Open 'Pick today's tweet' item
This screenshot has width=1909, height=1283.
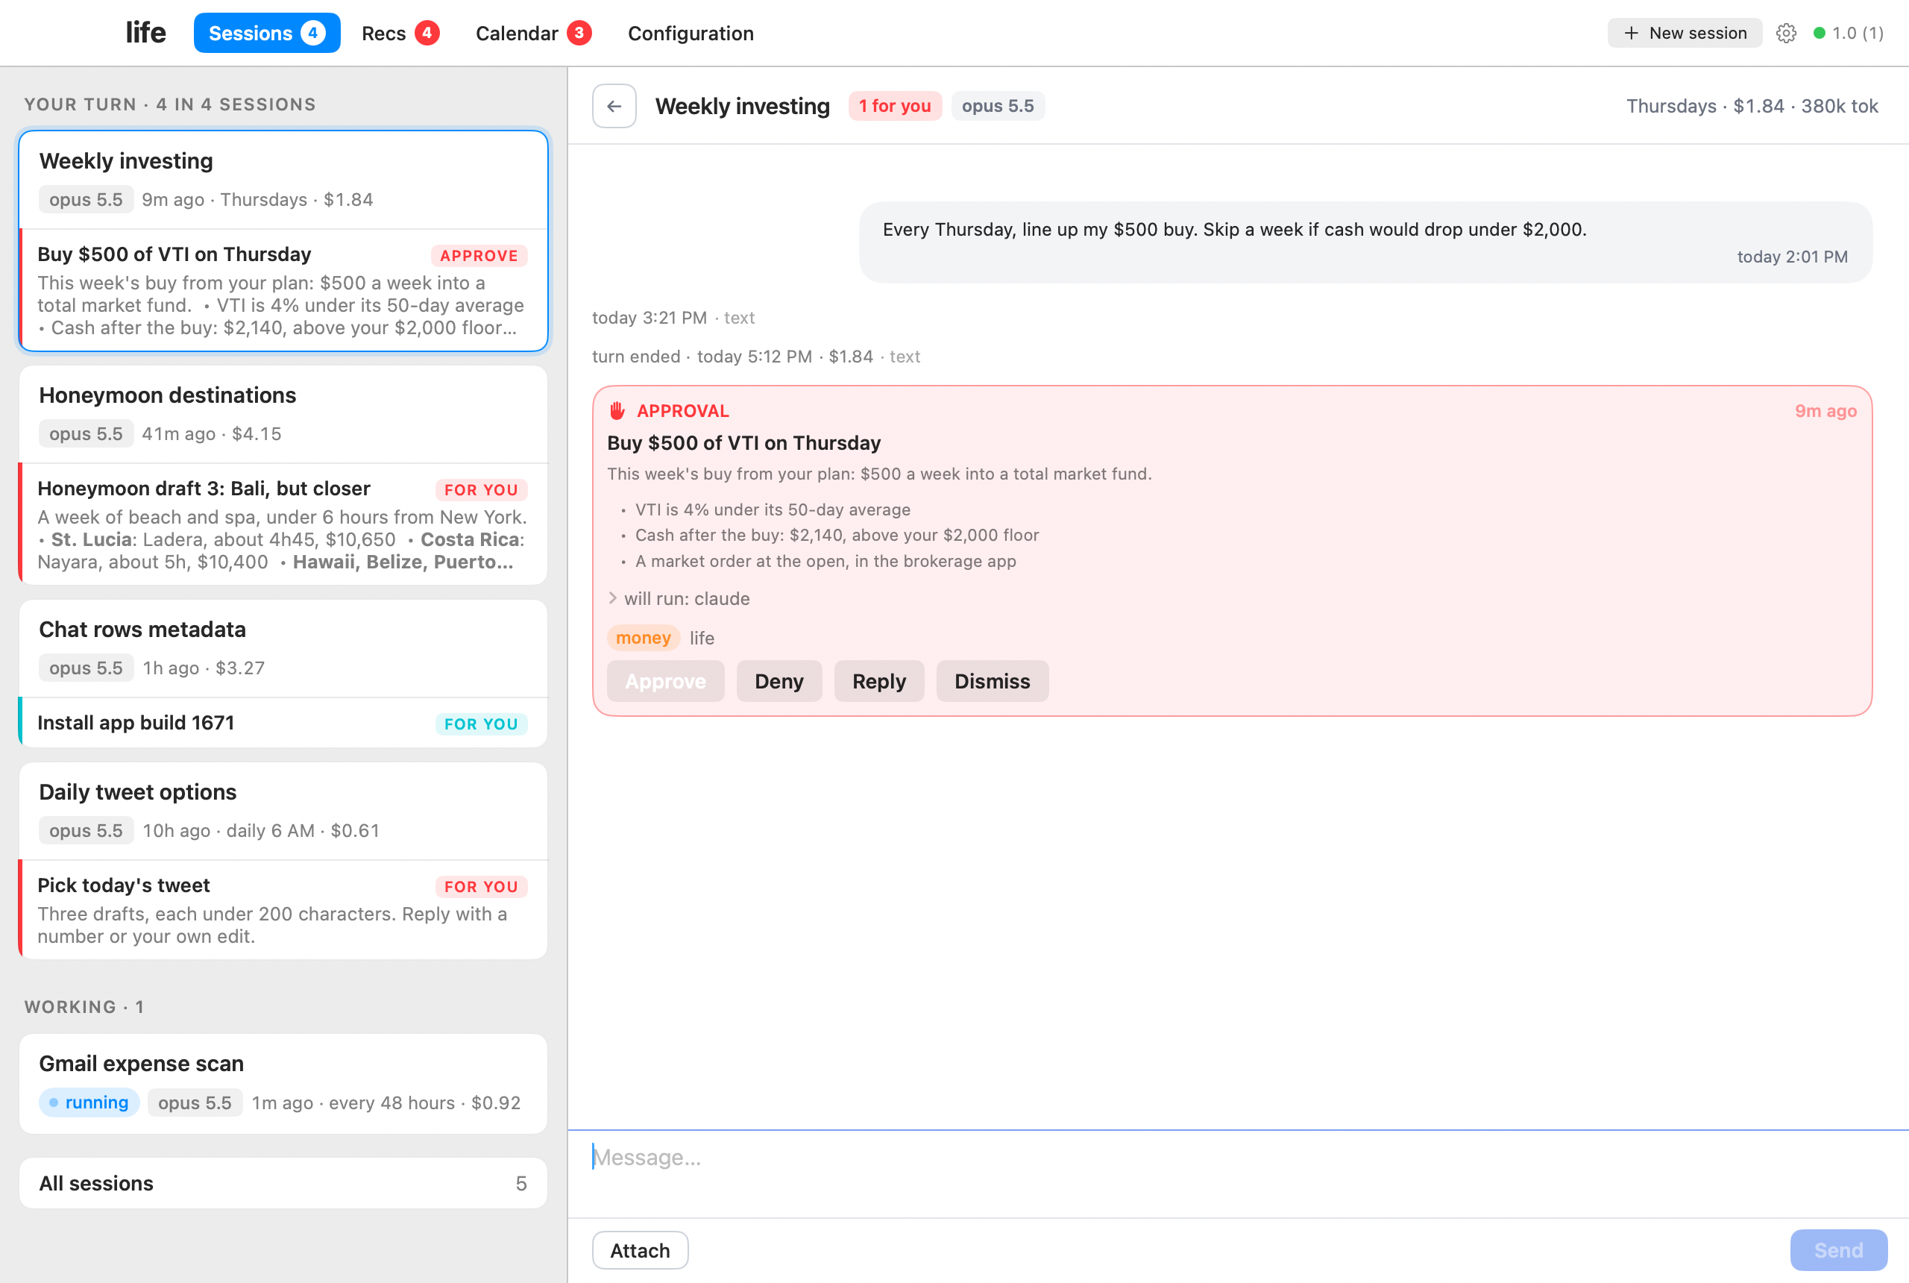pyautogui.click(x=283, y=909)
